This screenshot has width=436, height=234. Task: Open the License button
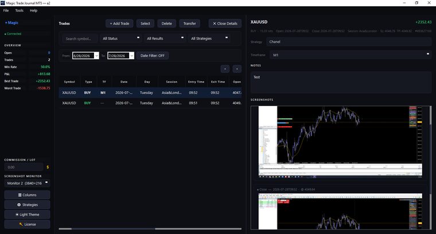click(x=28, y=224)
